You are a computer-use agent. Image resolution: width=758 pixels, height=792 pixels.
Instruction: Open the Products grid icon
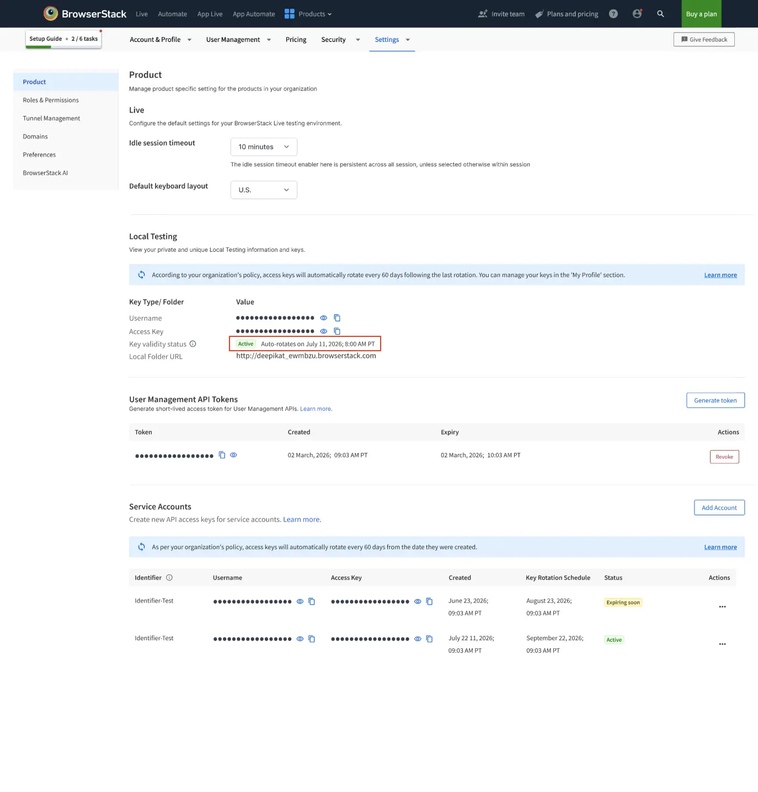(x=289, y=14)
